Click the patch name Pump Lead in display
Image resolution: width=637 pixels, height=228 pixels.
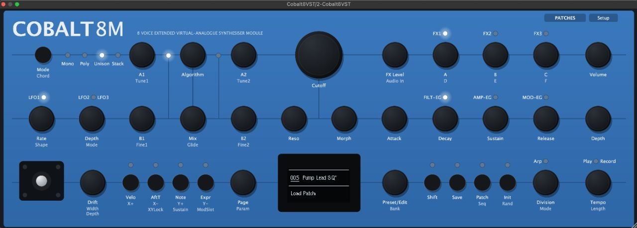pos(319,178)
